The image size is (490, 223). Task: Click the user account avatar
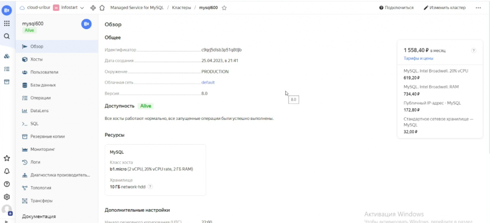7,210
